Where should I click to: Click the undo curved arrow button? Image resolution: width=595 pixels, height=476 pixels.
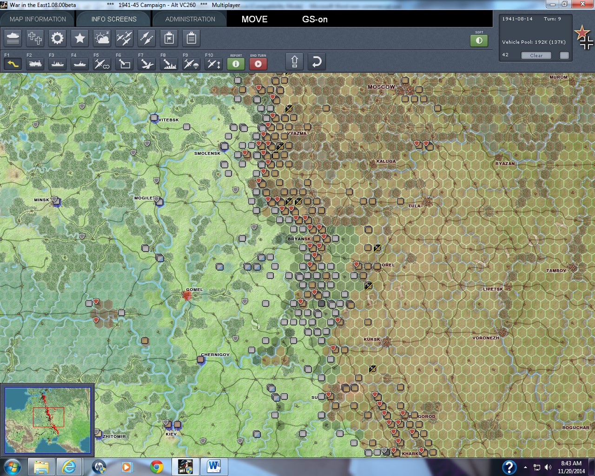tap(317, 62)
